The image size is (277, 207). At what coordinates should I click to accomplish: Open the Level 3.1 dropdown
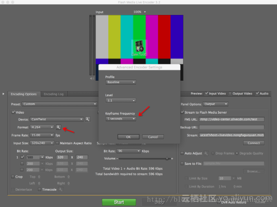click(121, 101)
